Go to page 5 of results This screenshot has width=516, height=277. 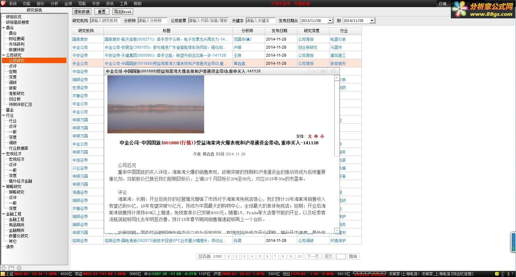point(260,256)
